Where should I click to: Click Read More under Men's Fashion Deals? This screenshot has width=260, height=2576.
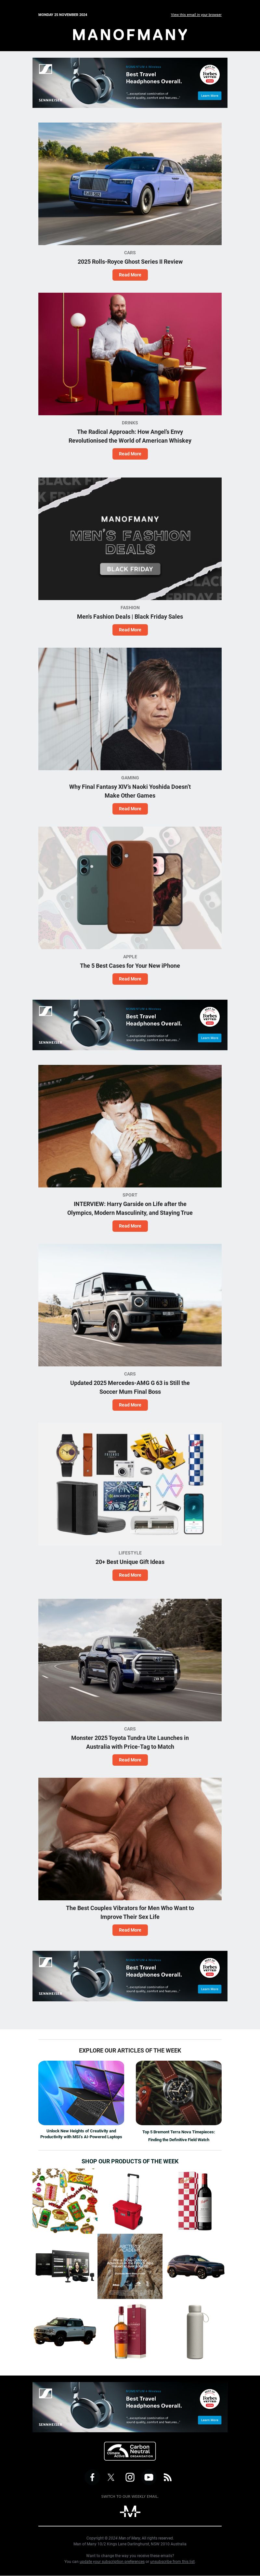(129, 630)
